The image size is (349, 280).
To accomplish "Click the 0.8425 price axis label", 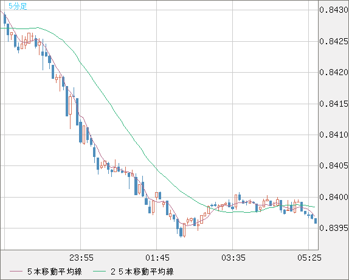I will 334,41.
